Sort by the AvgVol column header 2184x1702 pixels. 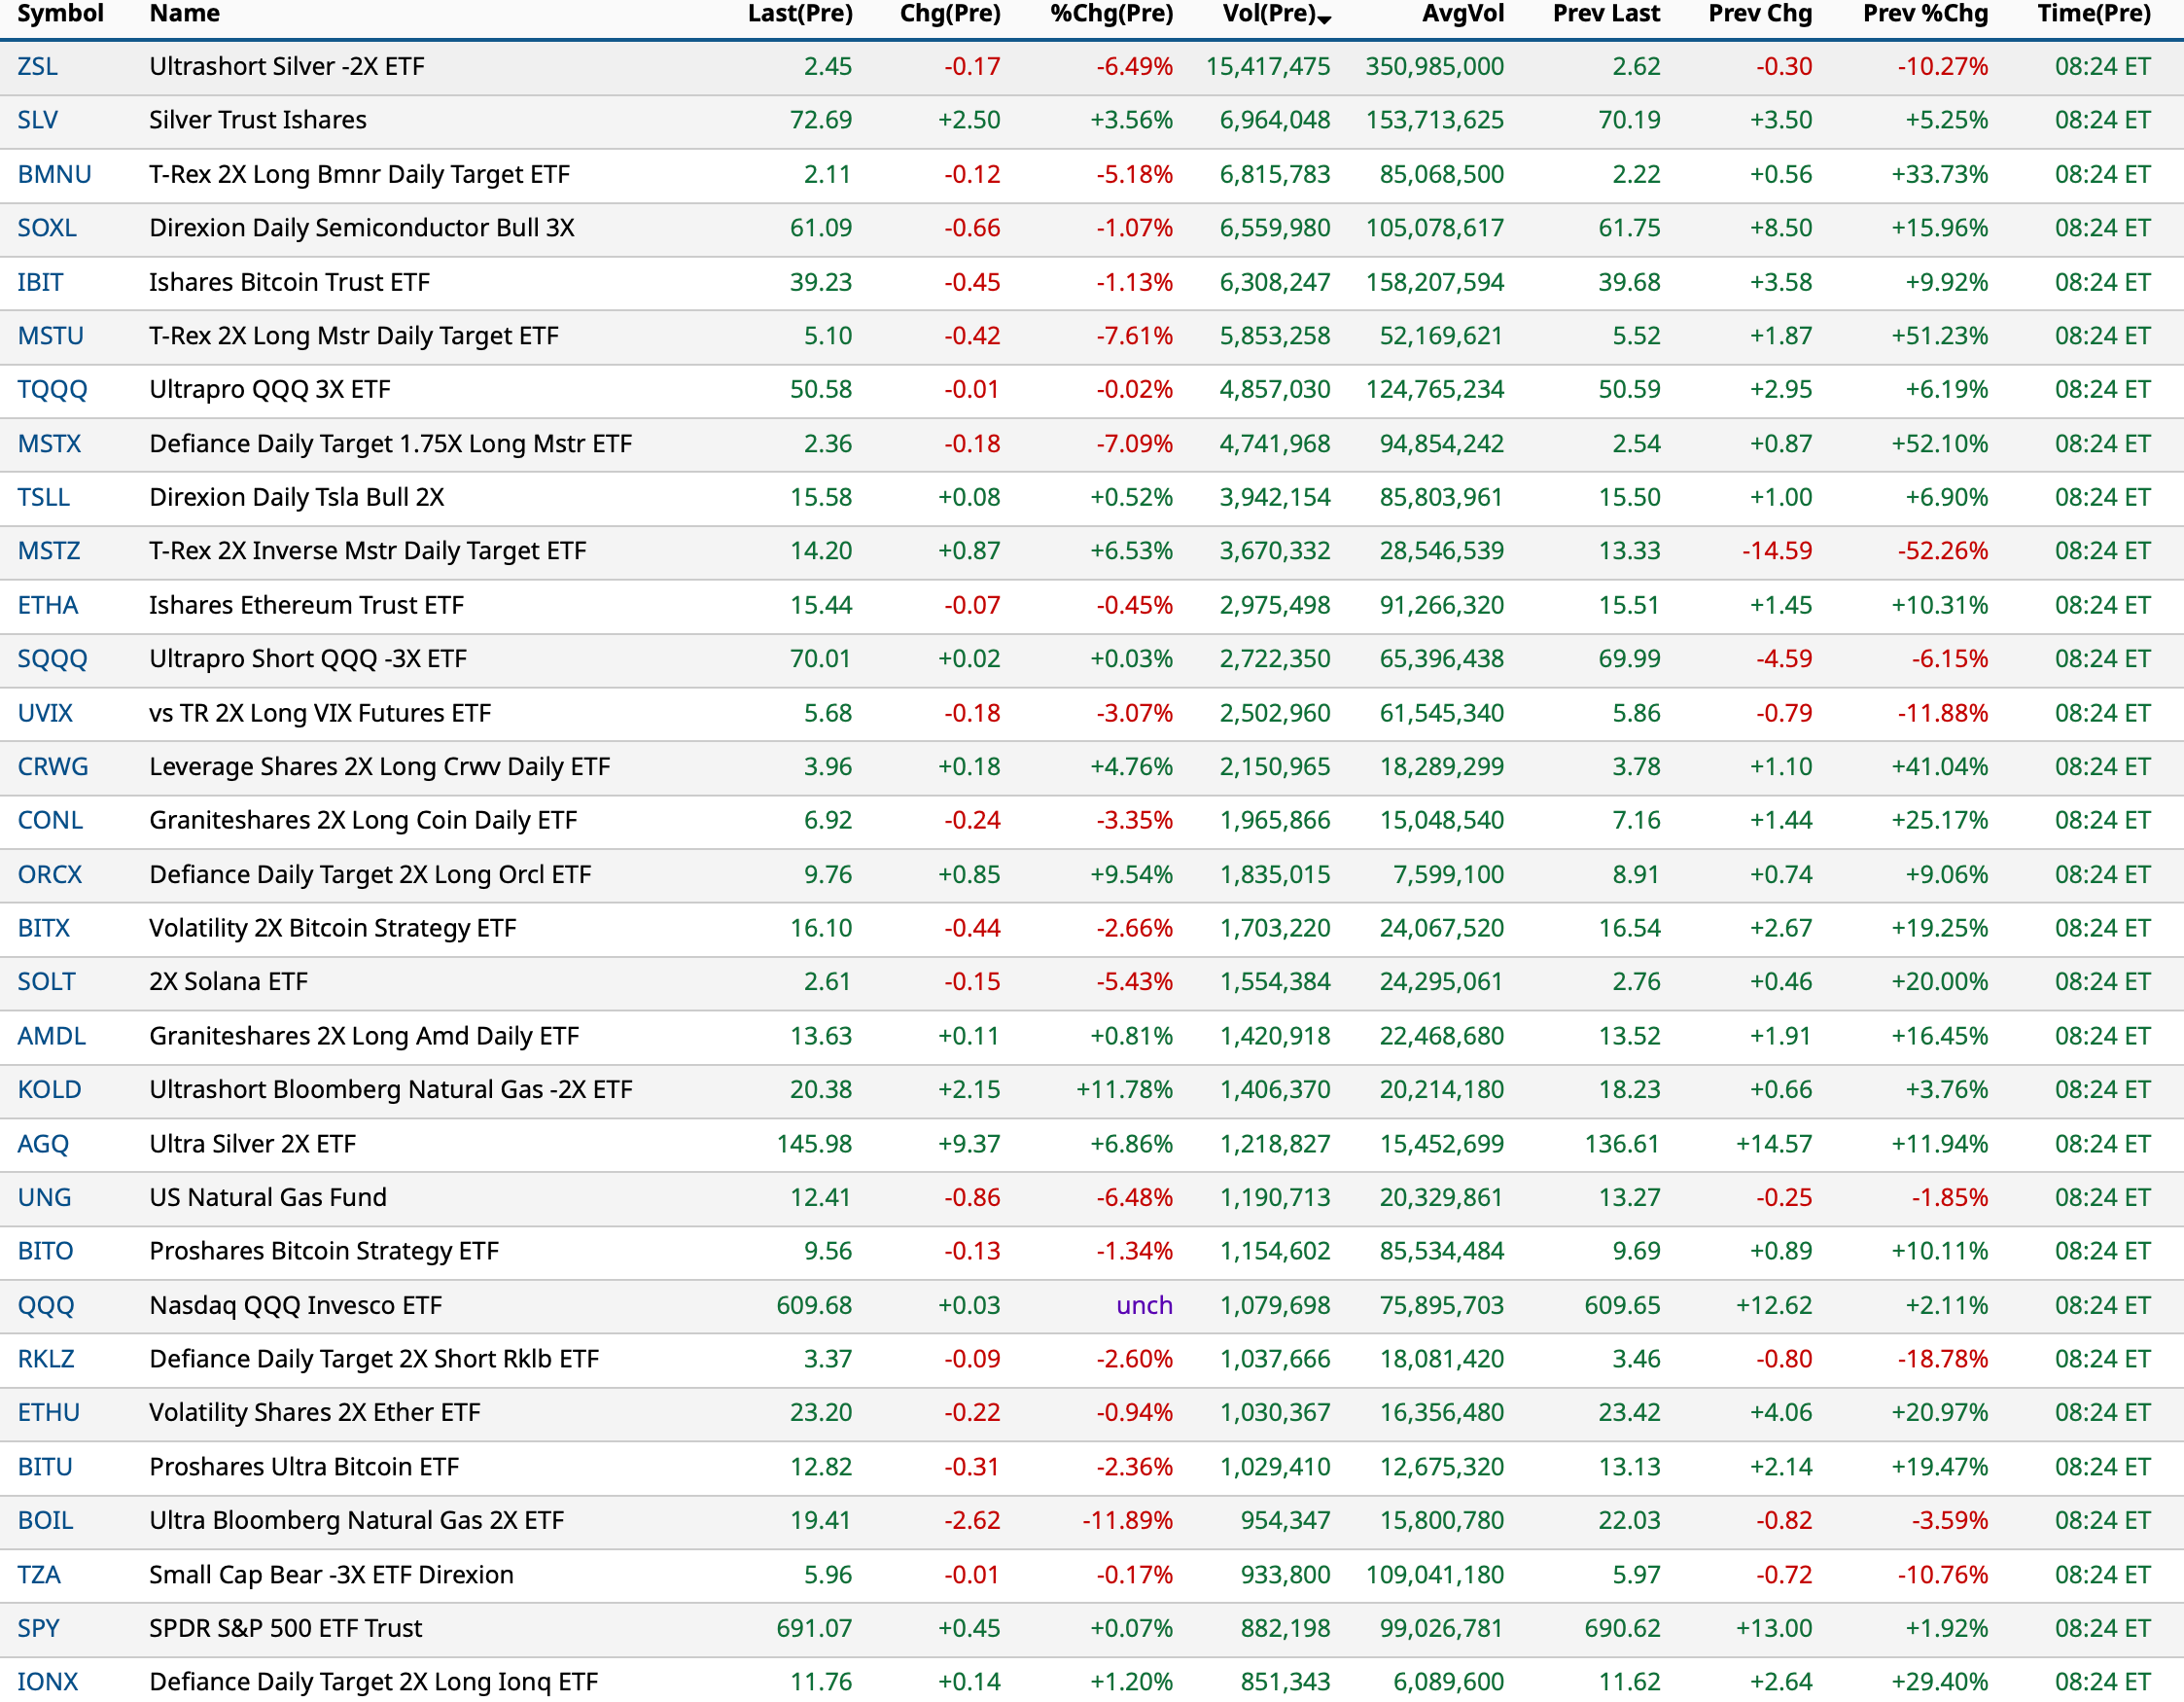coord(1462,14)
